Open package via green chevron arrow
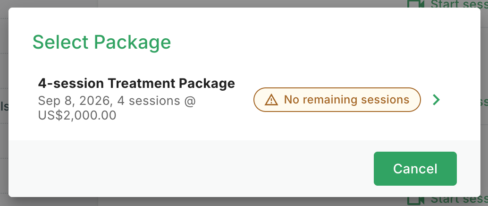488x206 pixels. (x=437, y=100)
